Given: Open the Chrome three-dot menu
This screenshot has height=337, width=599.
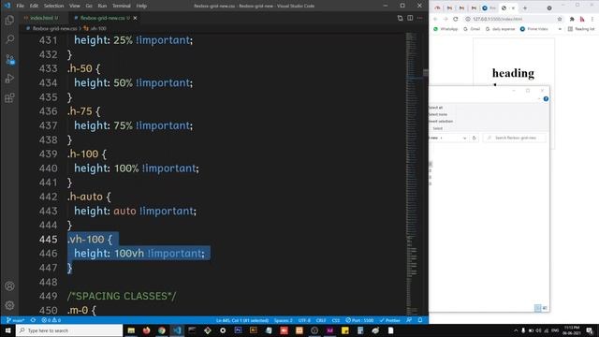Looking at the screenshot, I should pyautogui.click(x=592, y=19).
